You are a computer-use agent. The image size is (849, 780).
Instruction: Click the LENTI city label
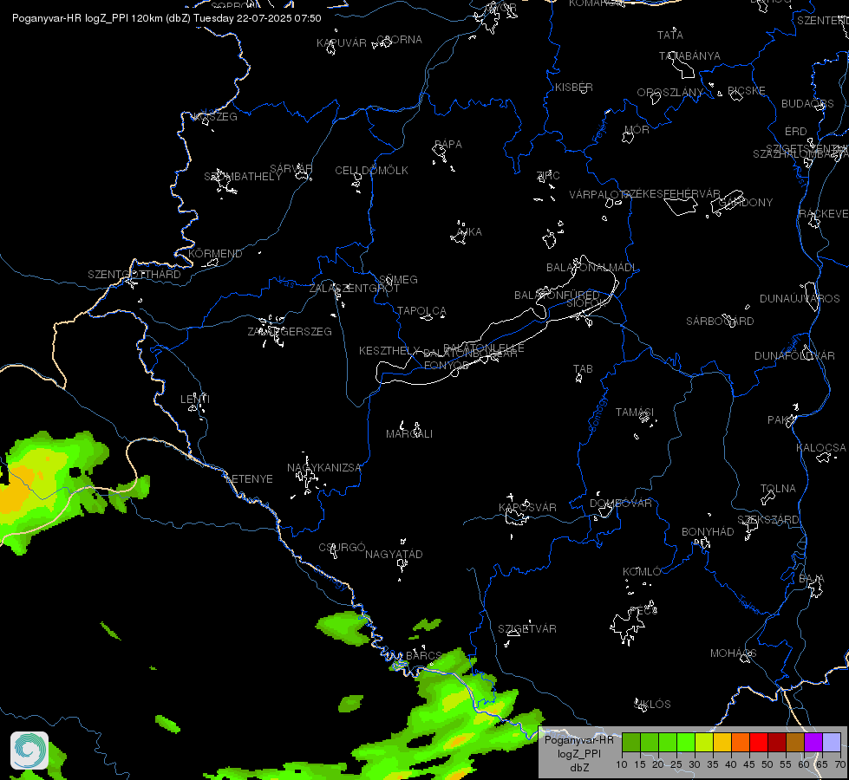click(x=195, y=399)
